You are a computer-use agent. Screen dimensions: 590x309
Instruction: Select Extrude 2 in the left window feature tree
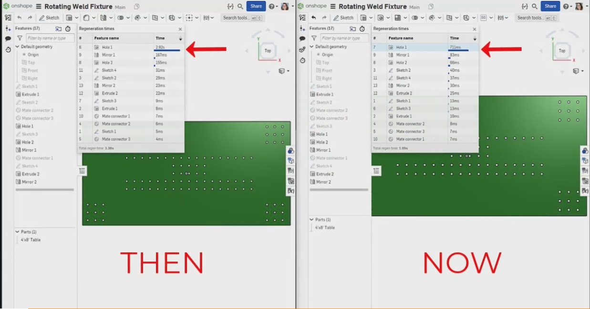click(27, 174)
